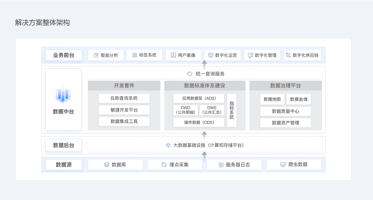Click the 数据库 database icon

tap(107, 164)
